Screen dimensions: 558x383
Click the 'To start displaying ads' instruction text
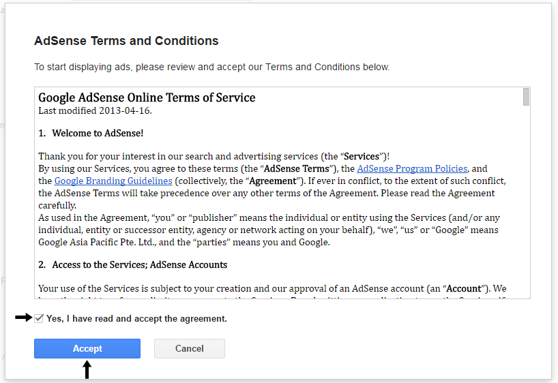(x=212, y=67)
